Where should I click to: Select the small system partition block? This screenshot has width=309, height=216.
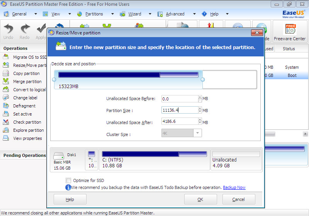92,160
